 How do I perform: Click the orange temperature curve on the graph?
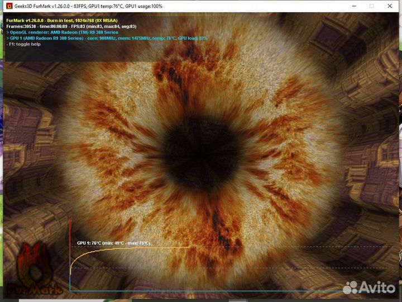[x=140, y=248]
